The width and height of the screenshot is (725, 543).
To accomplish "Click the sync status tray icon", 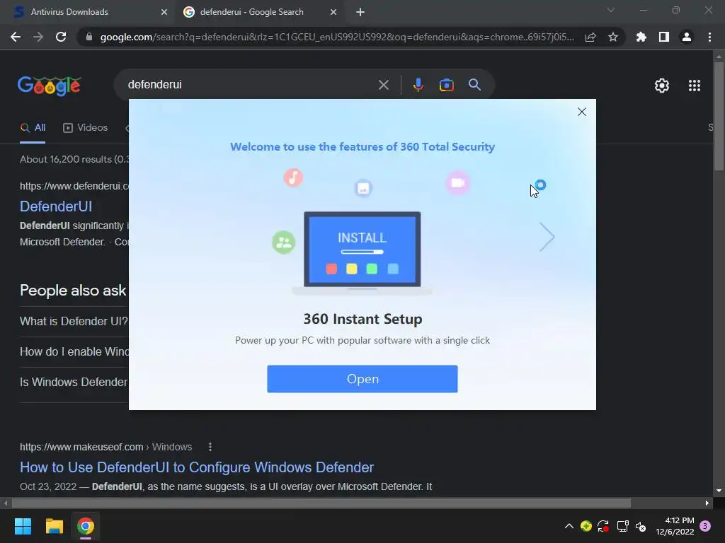I will point(603,526).
